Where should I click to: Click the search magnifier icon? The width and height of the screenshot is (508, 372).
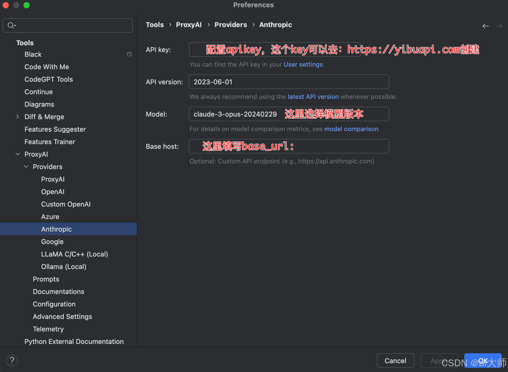[x=11, y=25]
